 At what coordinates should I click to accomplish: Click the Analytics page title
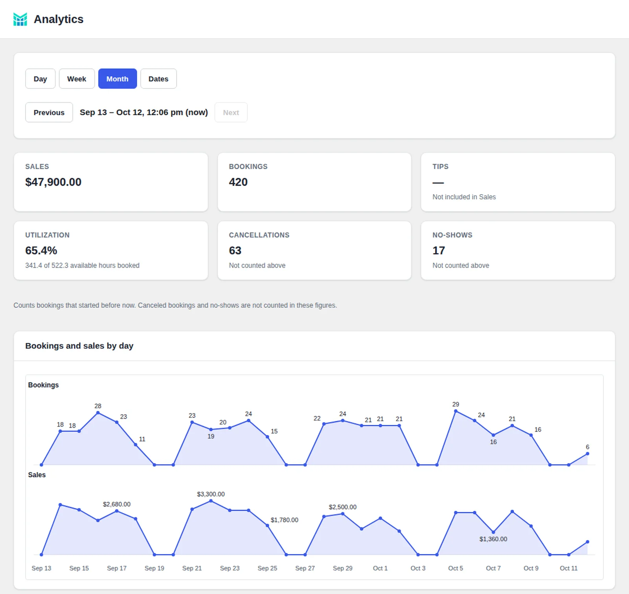(59, 19)
